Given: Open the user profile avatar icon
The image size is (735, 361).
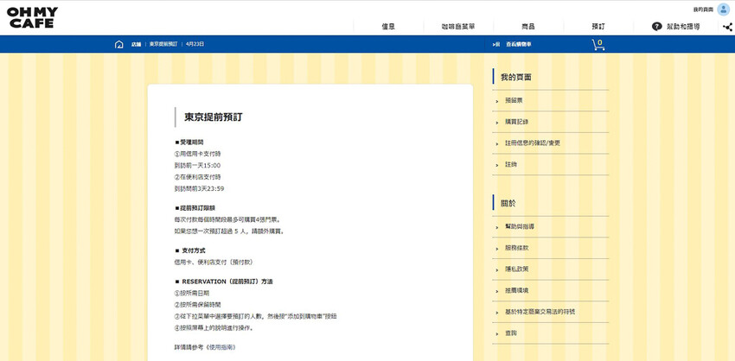Looking at the screenshot, I should pyautogui.click(x=723, y=9).
